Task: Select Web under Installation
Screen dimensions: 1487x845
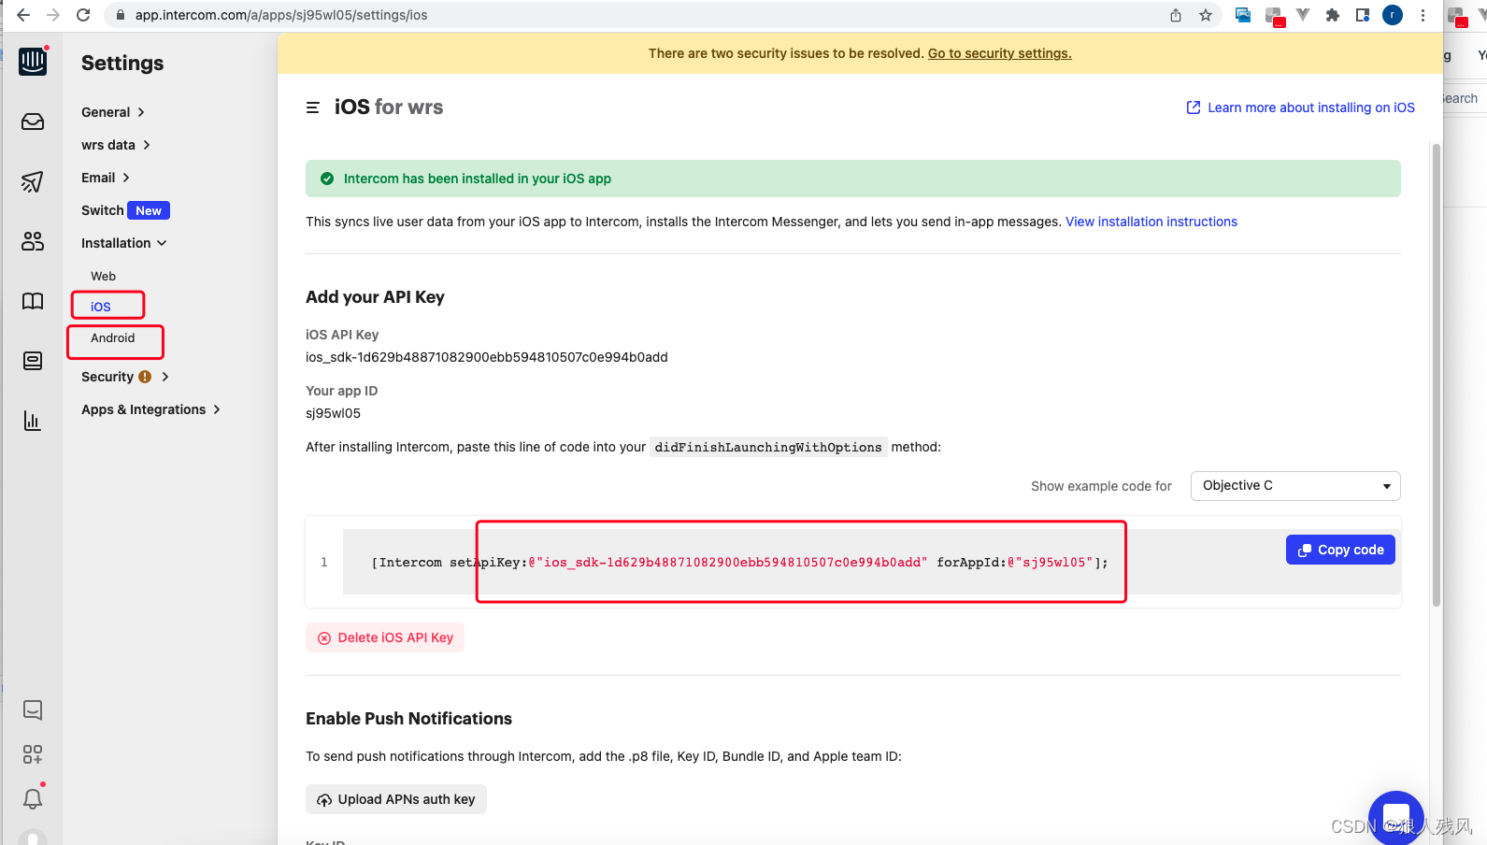Action: pyautogui.click(x=103, y=276)
